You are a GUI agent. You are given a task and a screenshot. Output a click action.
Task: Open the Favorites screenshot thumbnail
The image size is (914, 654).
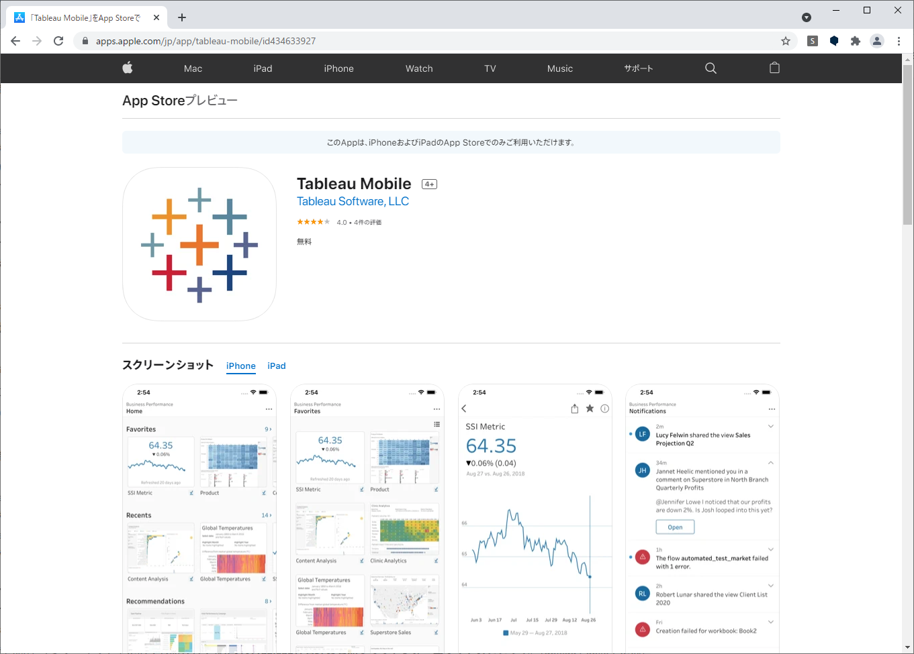[x=367, y=519]
